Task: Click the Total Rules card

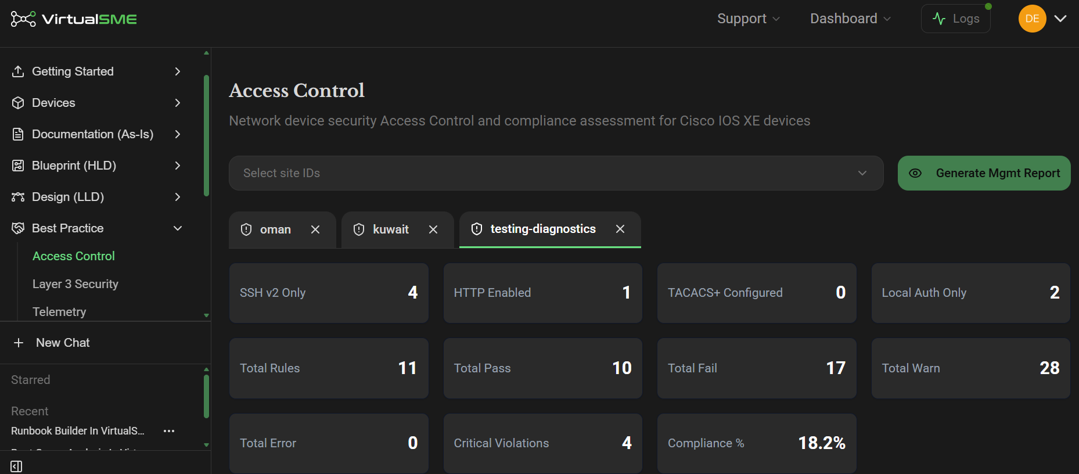Action: [329, 368]
